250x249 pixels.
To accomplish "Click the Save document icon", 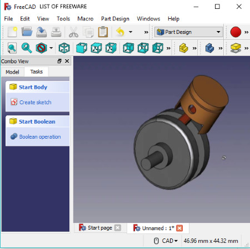I will click(41, 32).
